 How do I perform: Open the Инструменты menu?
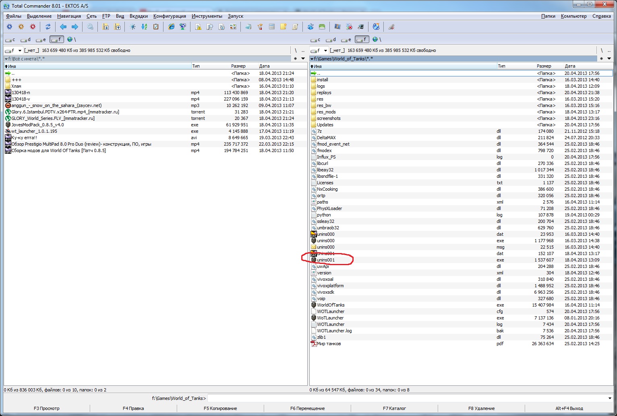click(x=207, y=16)
